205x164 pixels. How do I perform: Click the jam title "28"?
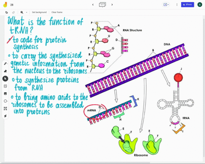12,5
